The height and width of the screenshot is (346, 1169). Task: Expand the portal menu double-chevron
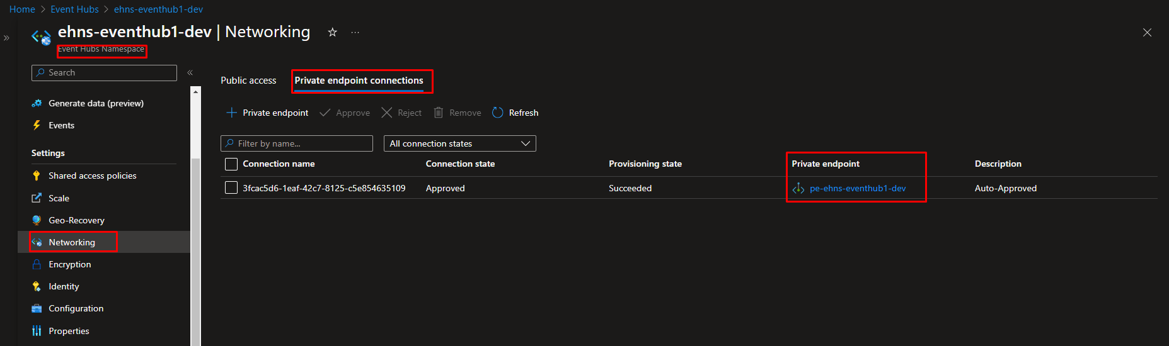click(6, 38)
